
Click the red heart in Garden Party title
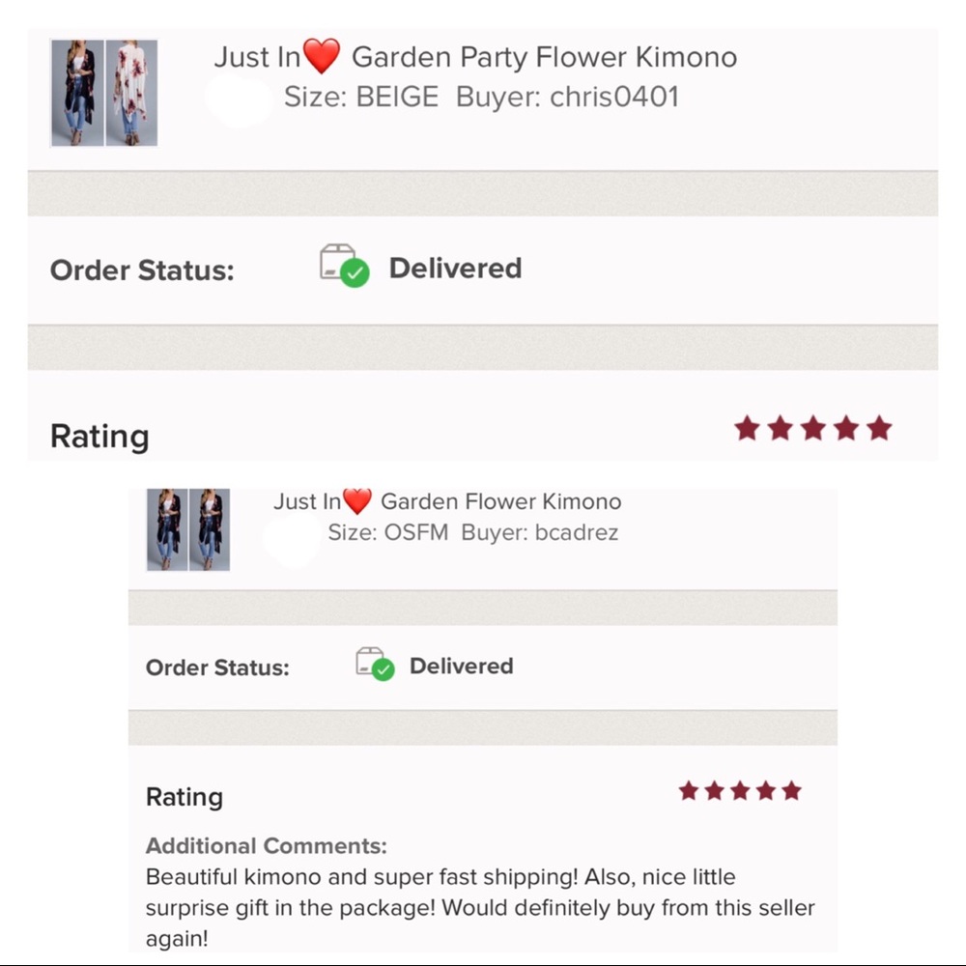[322, 55]
